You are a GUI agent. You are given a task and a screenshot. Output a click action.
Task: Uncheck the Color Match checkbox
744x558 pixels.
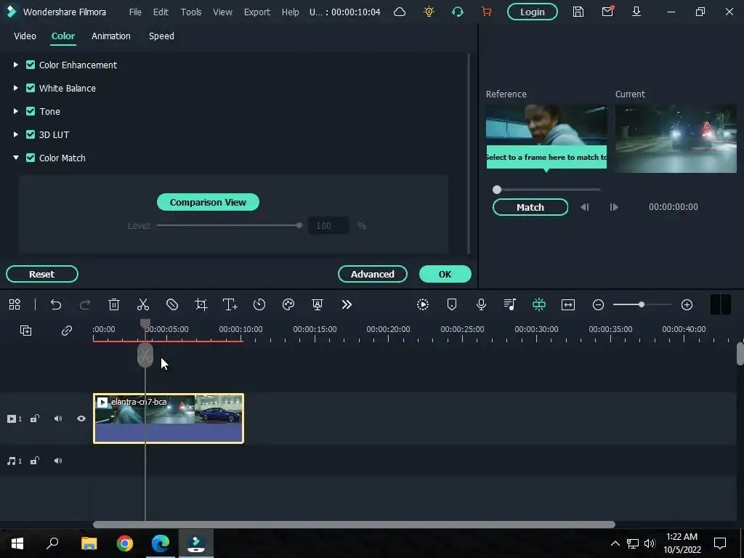(x=31, y=158)
